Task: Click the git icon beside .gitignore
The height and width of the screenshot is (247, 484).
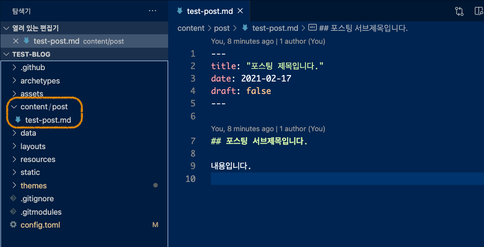Action: click(13, 199)
